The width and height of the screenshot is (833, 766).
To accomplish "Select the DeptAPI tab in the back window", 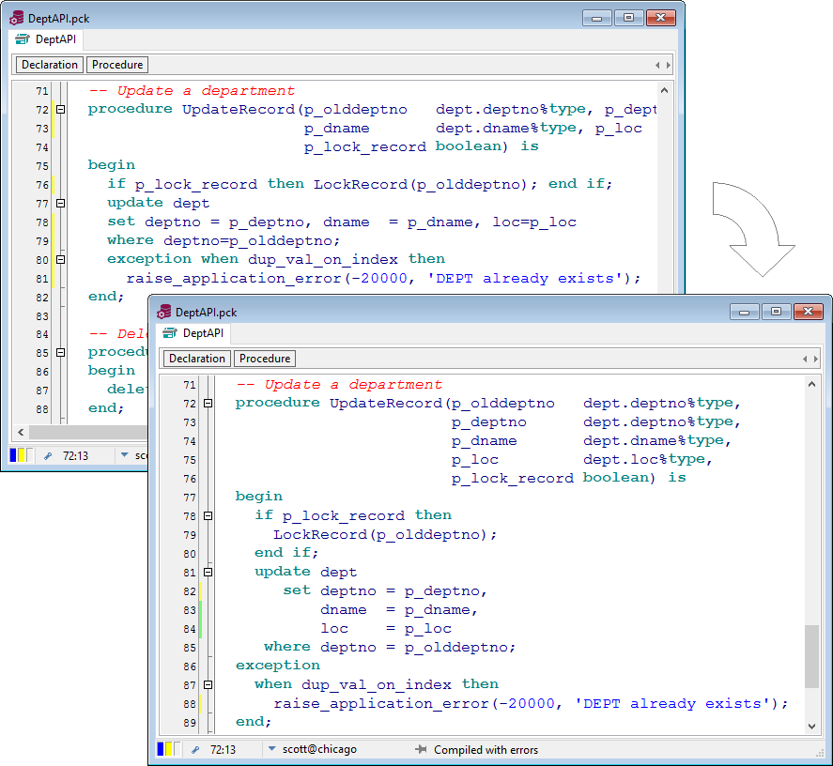I will [46, 39].
